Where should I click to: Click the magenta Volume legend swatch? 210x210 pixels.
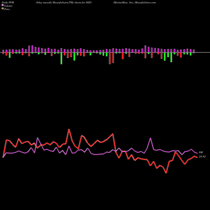3,5
